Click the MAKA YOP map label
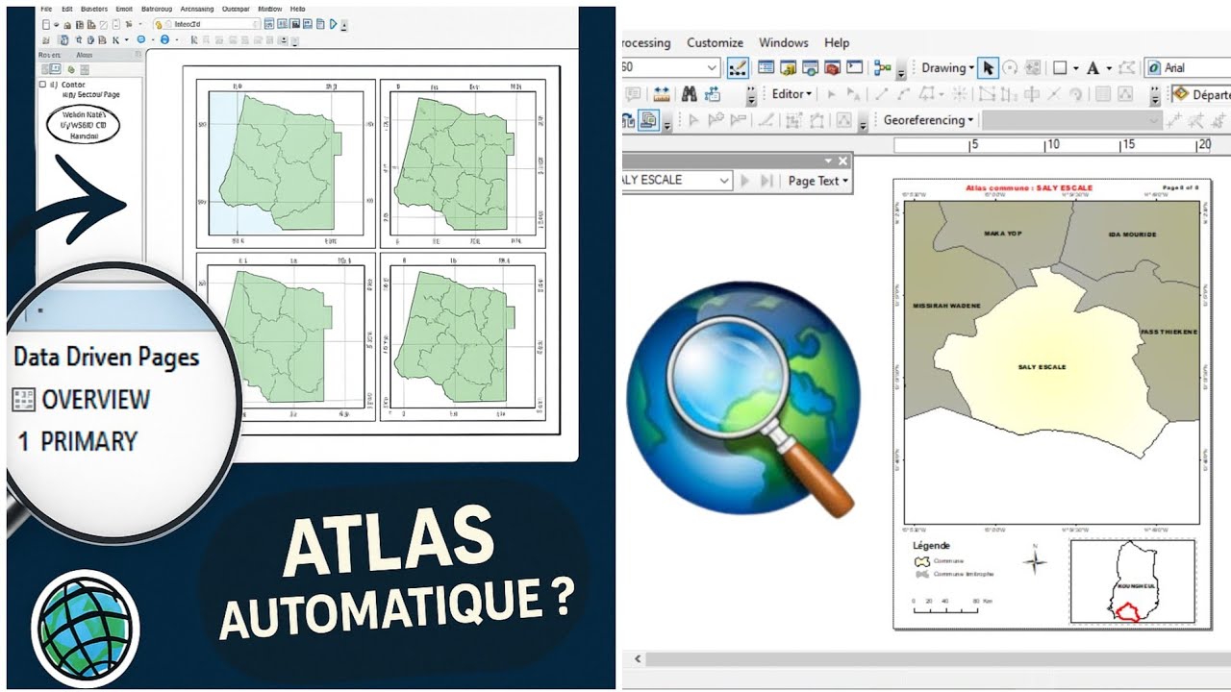Viewport: 1231px width, 692px height. click(x=1003, y=234)
